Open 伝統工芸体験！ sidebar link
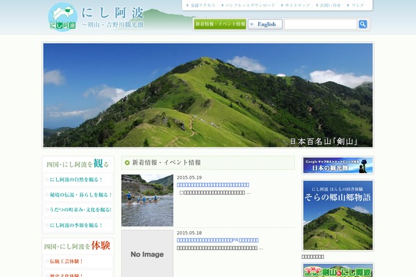Screen dimensions: 416x277 78,261
